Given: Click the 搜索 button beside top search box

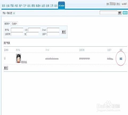Looking at the screenshot, I should click(x=120, y=13).
